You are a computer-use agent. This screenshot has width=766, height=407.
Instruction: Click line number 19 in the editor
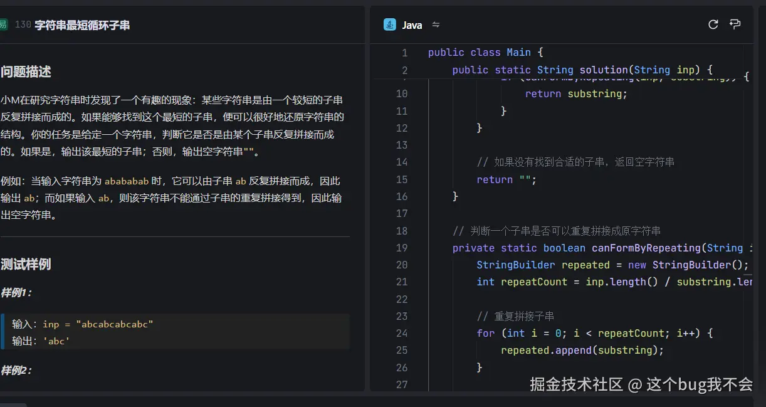[402, 248]
